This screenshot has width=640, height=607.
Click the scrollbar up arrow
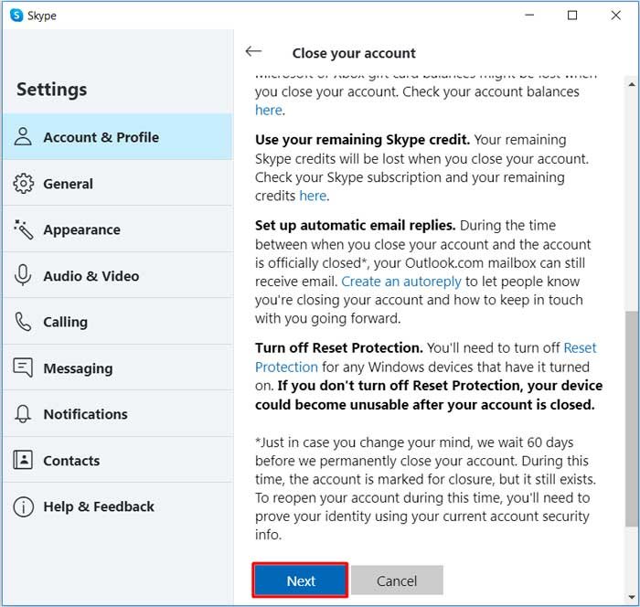point(632,84)
